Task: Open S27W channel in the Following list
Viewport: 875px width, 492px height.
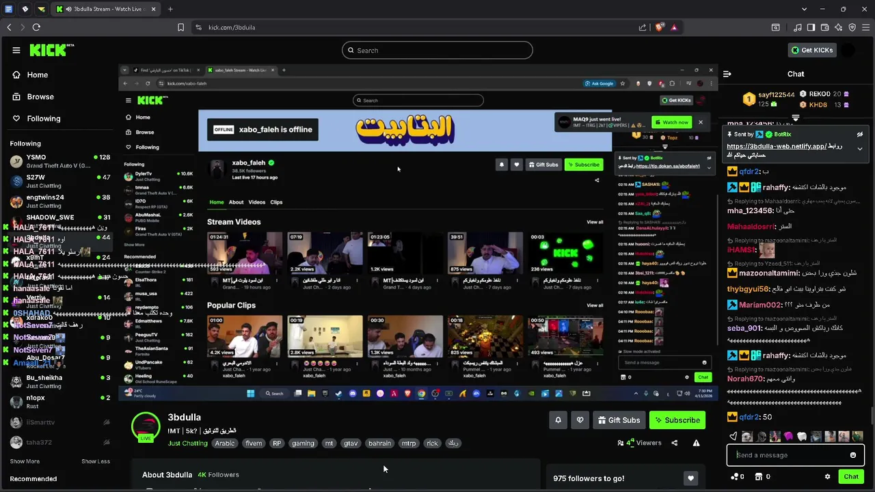Action: (x=60, y=181)
